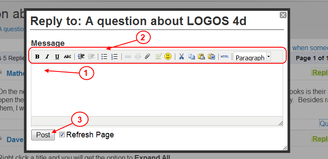This screenshot has height=159, width=328.
Task: Insert a bulleted list
Action: point(104,56)
